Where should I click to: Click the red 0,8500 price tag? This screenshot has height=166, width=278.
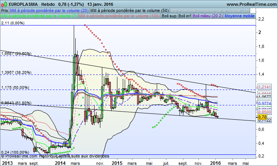coord(264,112)
